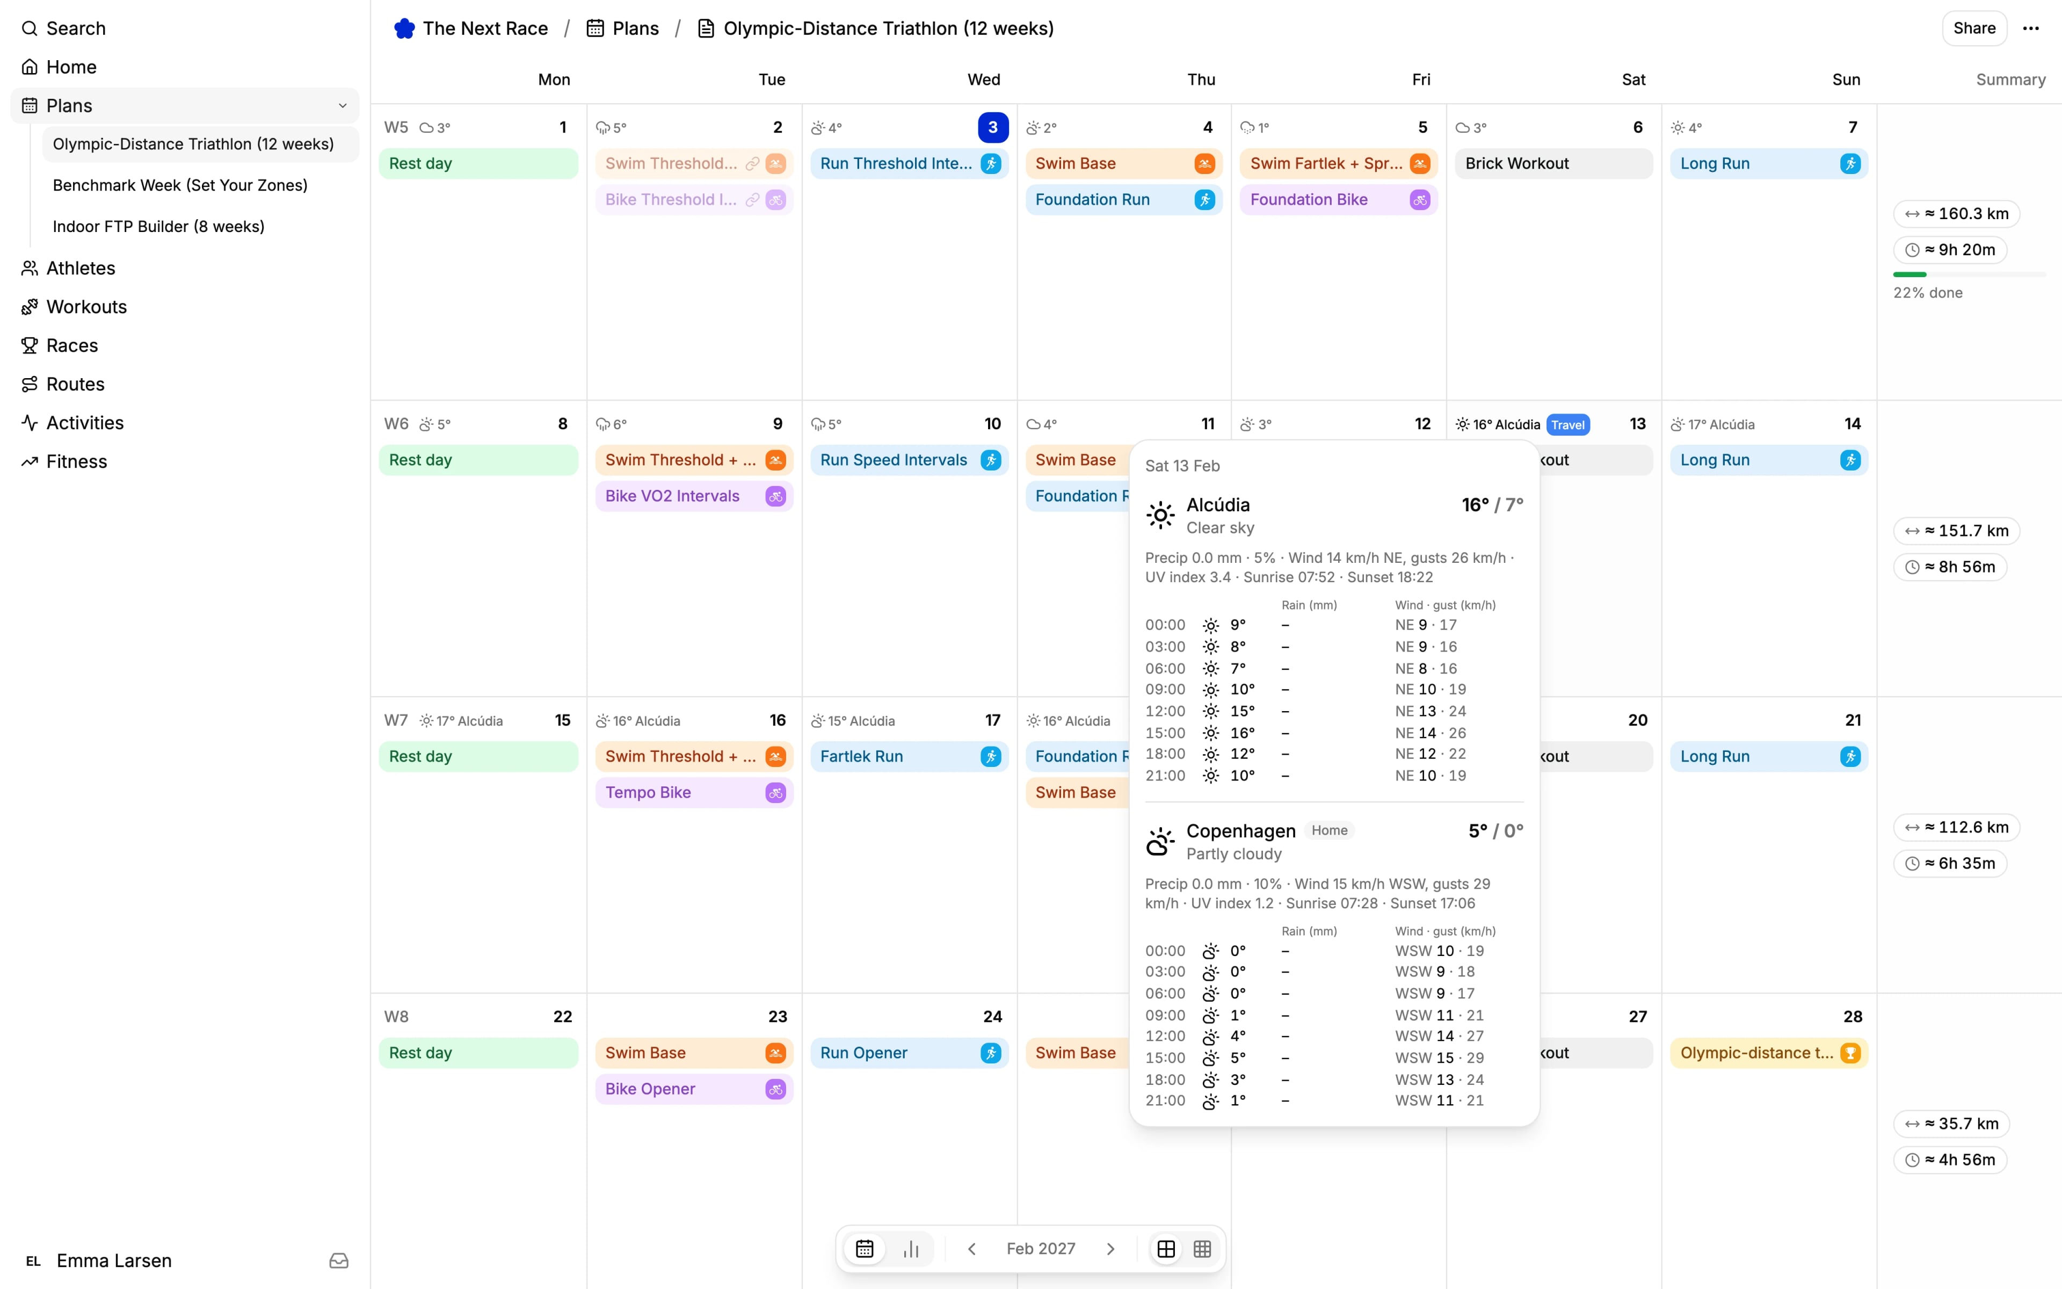This screenshot has height=1289, width=2062.
Task: Click run icon on Fartlek Run
Action: coord(990,757)
